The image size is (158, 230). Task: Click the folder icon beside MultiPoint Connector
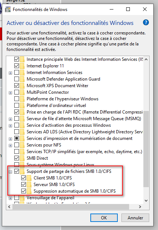(x=22, y=92)
